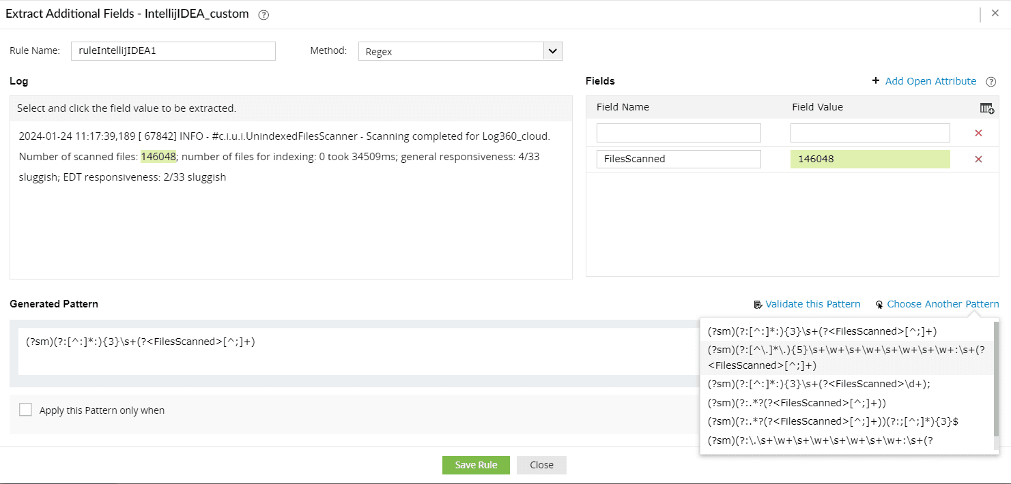Enable the Apply this Pattern only when checkbox
The width and height of the screenshot is (1011, 484).
pos(26,410)
